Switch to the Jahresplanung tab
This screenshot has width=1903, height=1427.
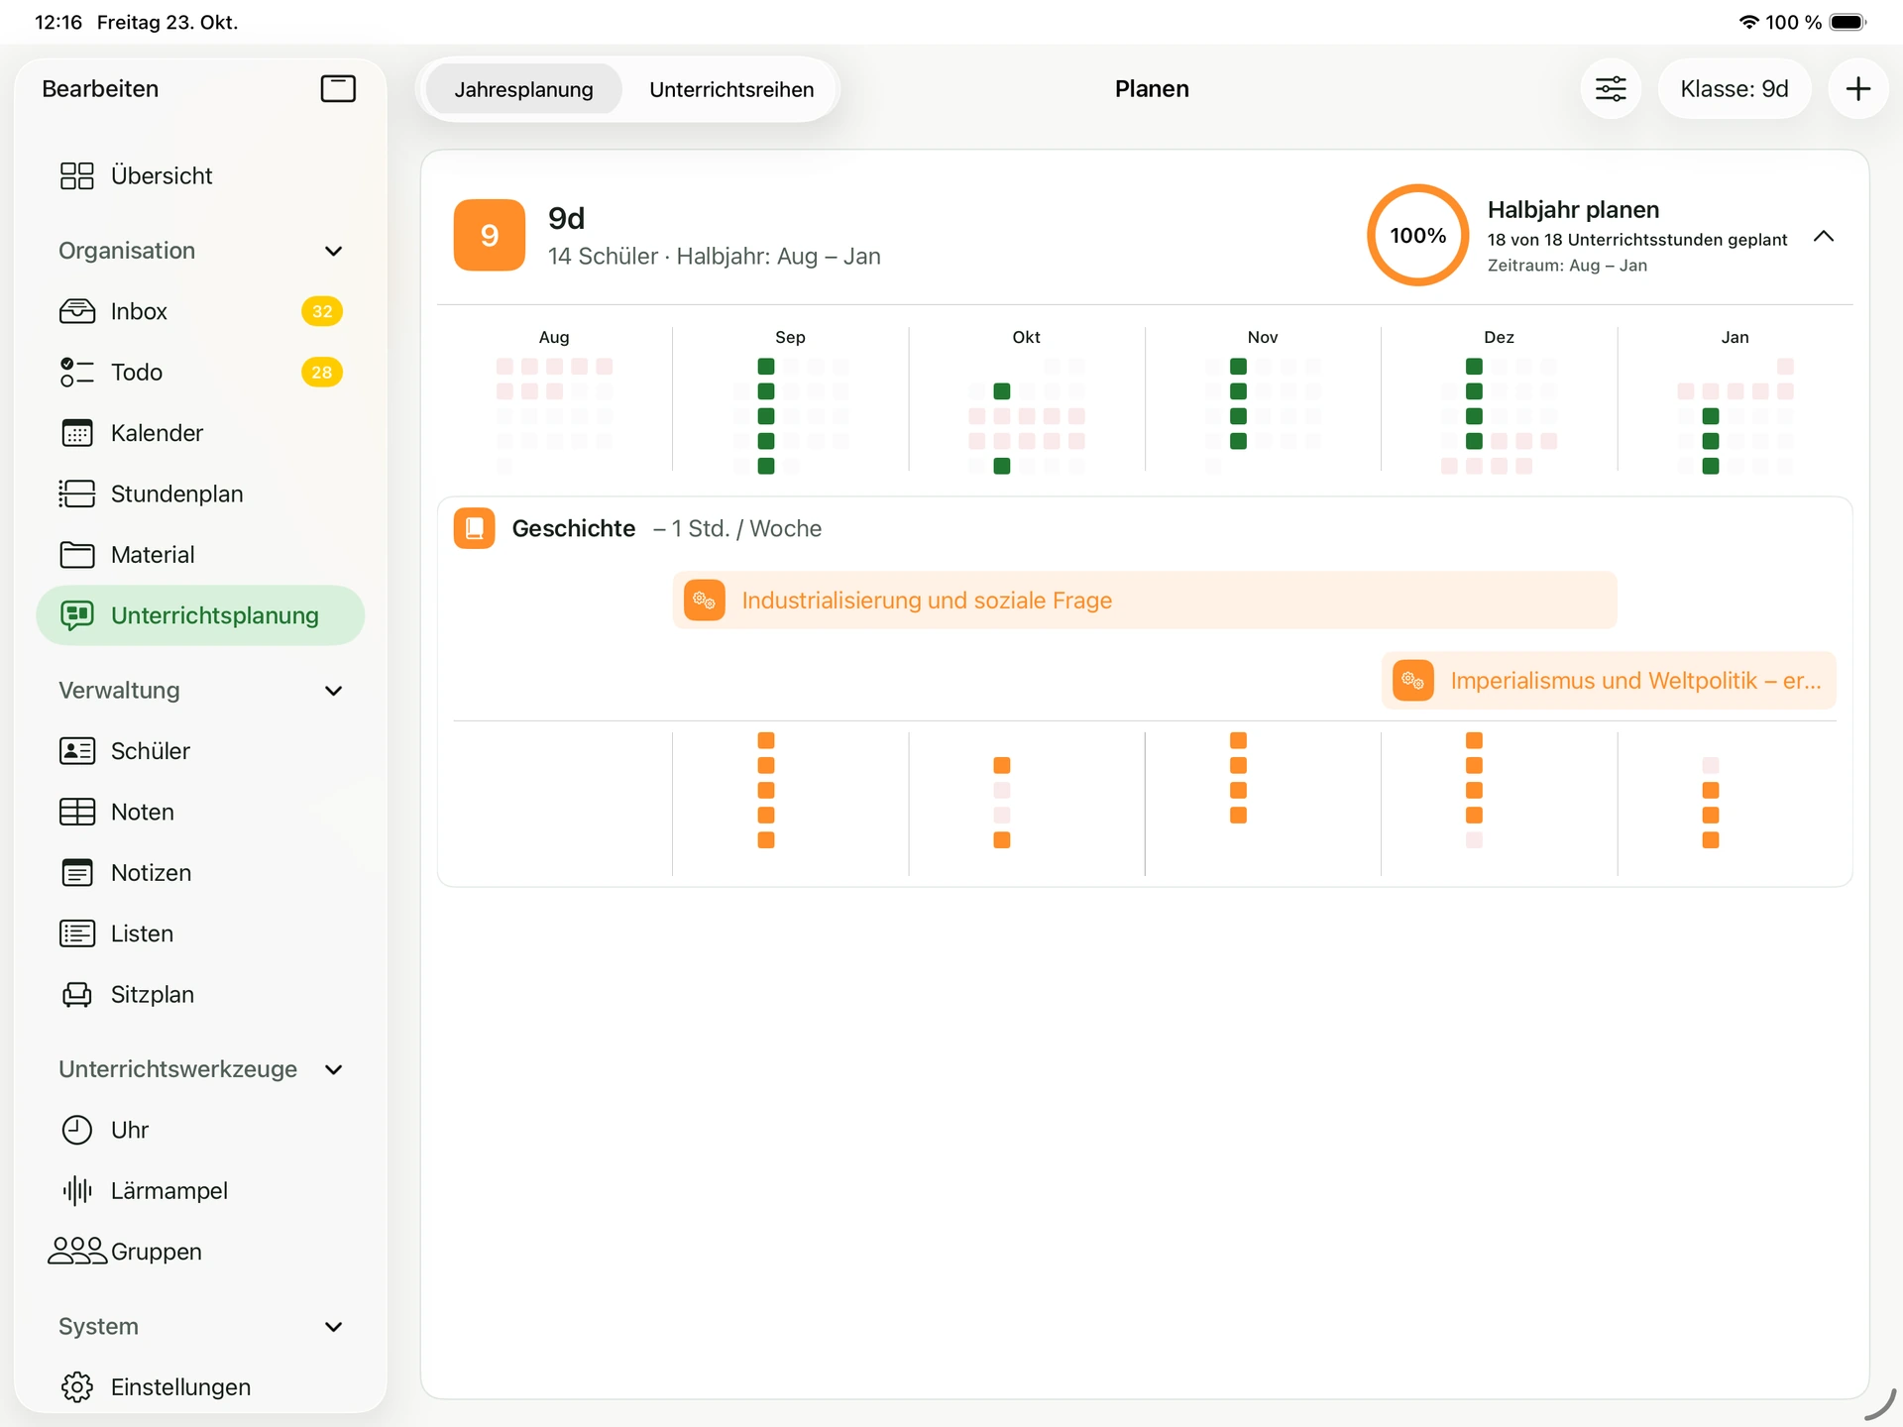click(x=523, y=89)
